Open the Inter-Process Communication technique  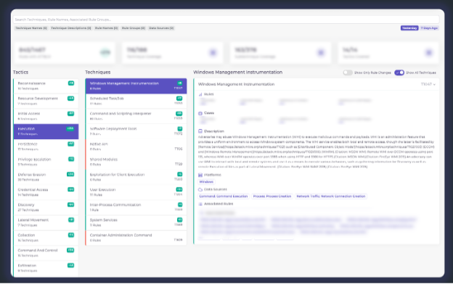click(x=136, y=207)
